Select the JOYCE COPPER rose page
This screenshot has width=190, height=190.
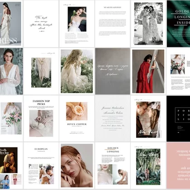click(77, 119)
